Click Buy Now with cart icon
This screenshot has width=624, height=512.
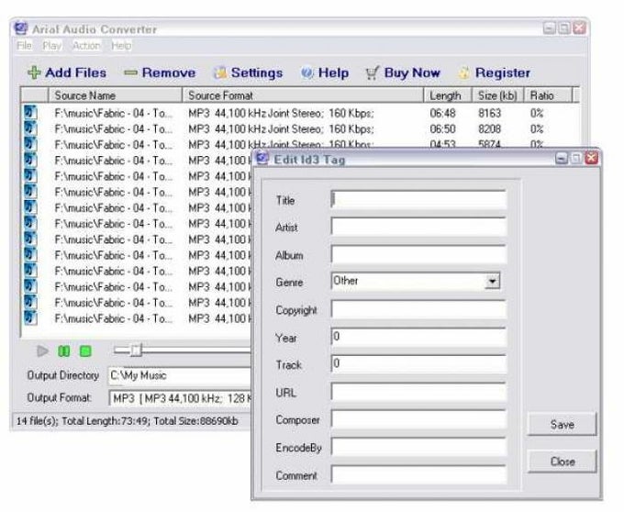(403, 72)
